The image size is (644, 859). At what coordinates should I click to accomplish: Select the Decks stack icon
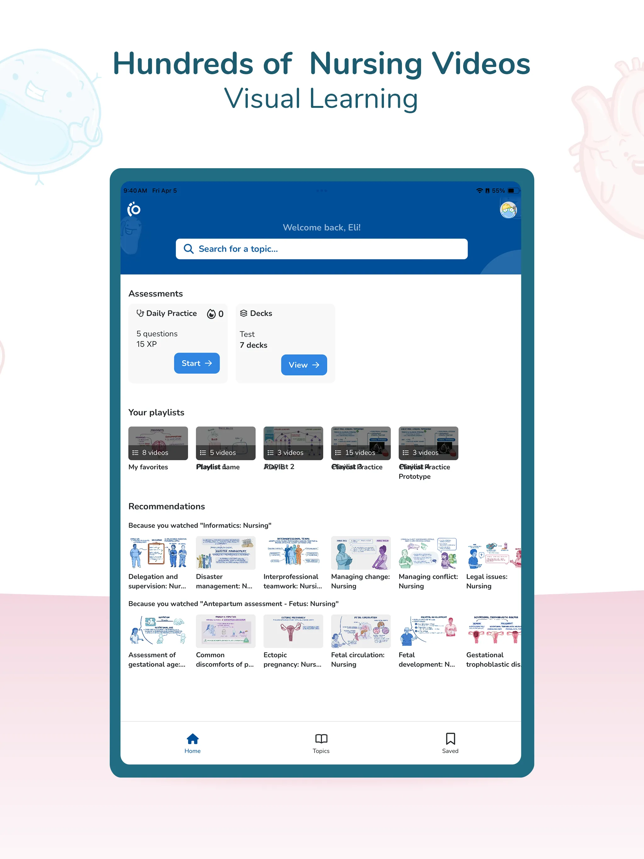[x=245, y=313]
